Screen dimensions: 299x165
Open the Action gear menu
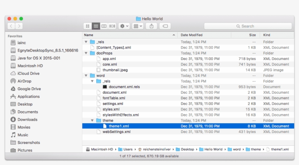point(124,26)
